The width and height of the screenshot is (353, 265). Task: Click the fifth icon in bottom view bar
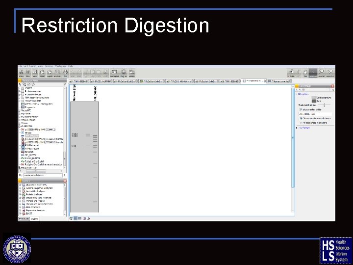tap(89, 218)
